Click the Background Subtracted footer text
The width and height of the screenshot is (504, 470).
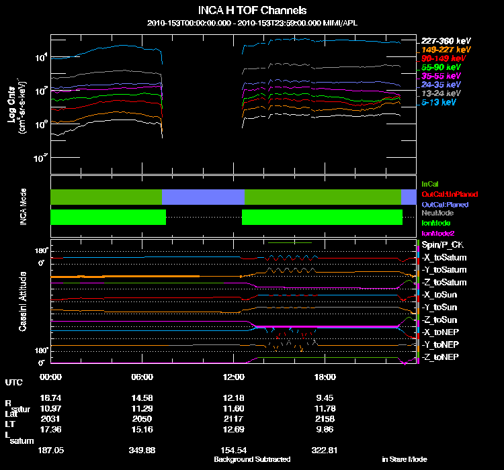coord(252,459)
